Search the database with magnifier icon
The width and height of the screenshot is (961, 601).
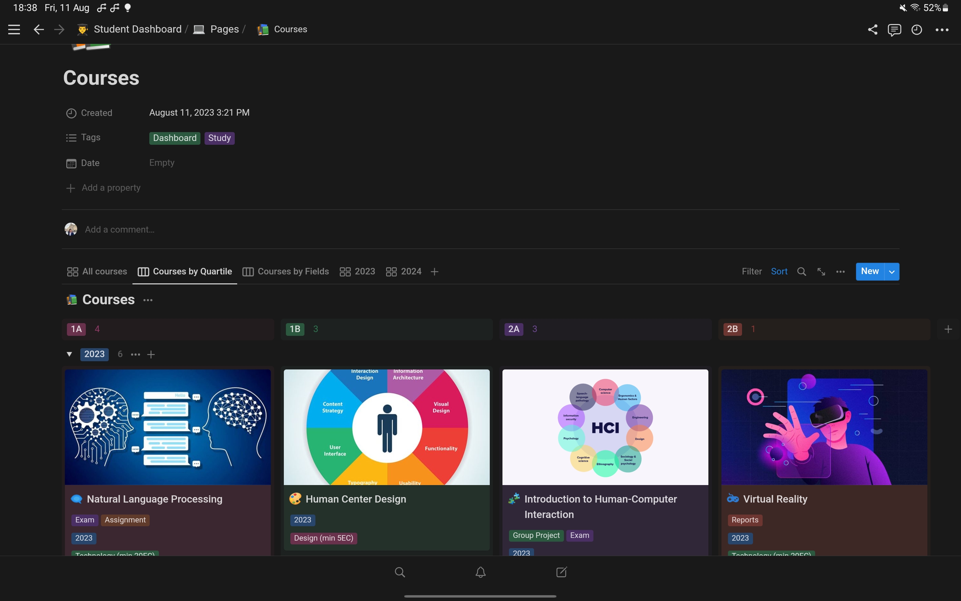(801, 271)
